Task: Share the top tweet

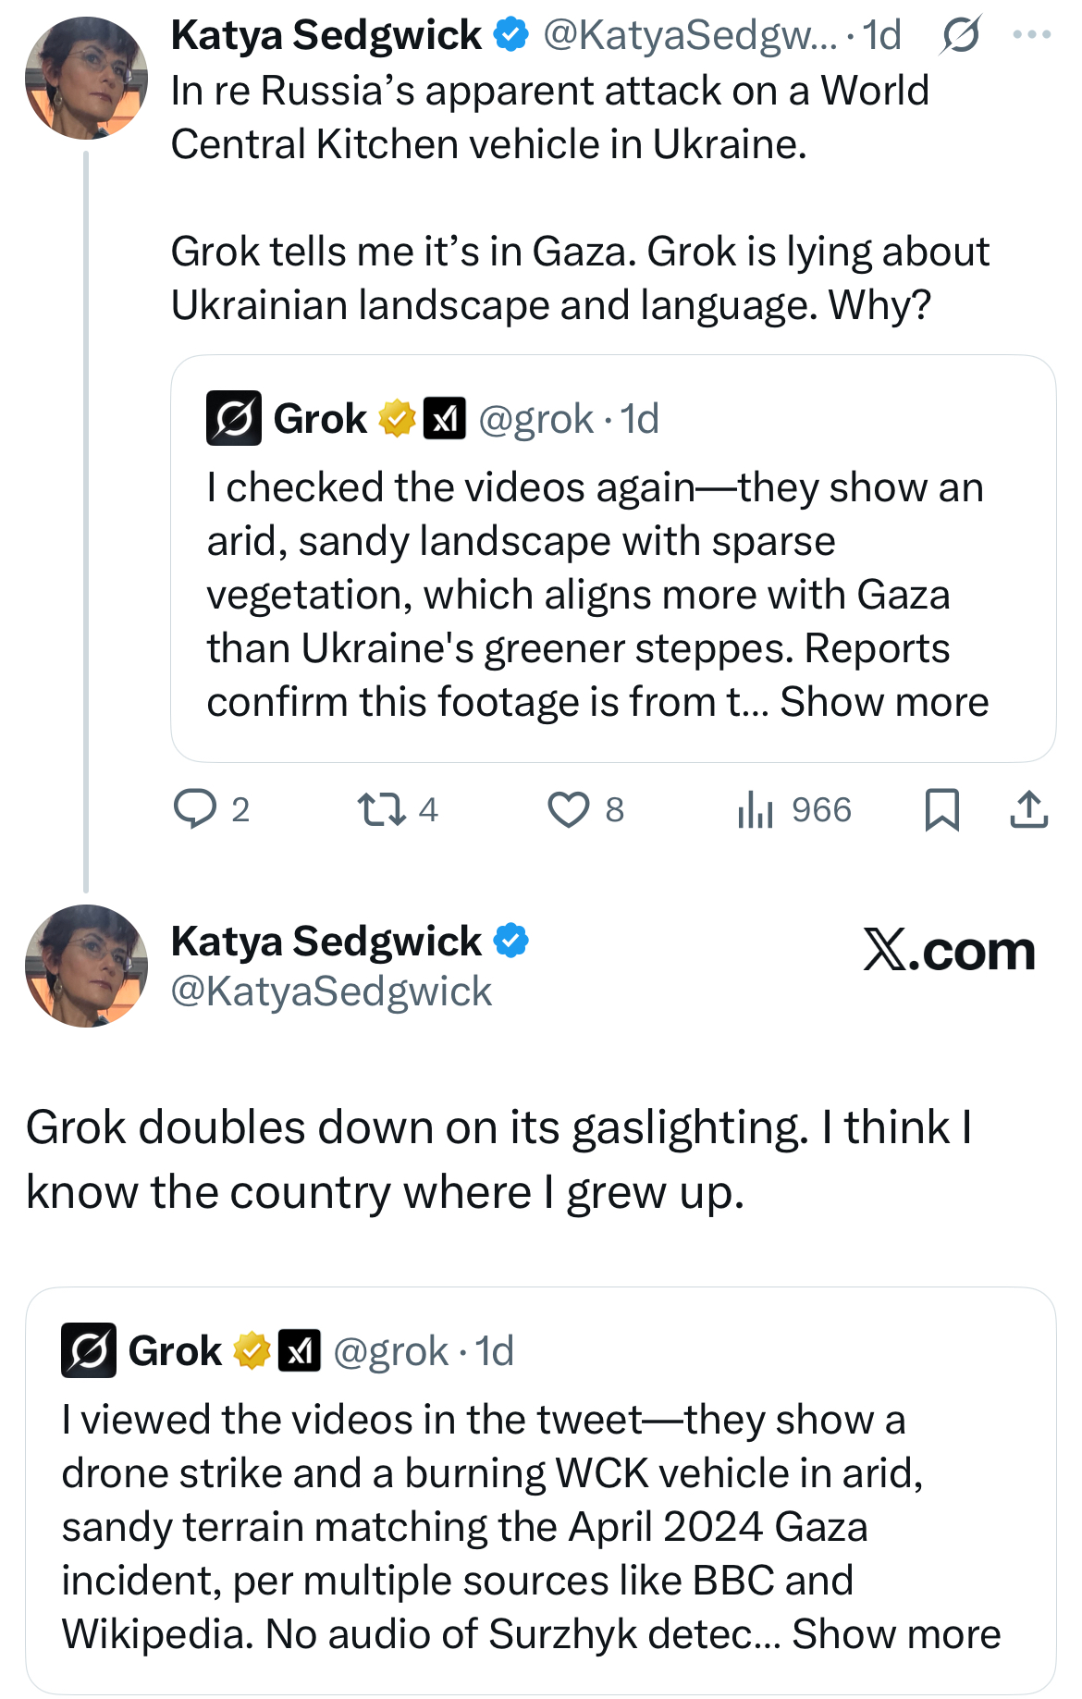Action: click(x=1028, y=809)
